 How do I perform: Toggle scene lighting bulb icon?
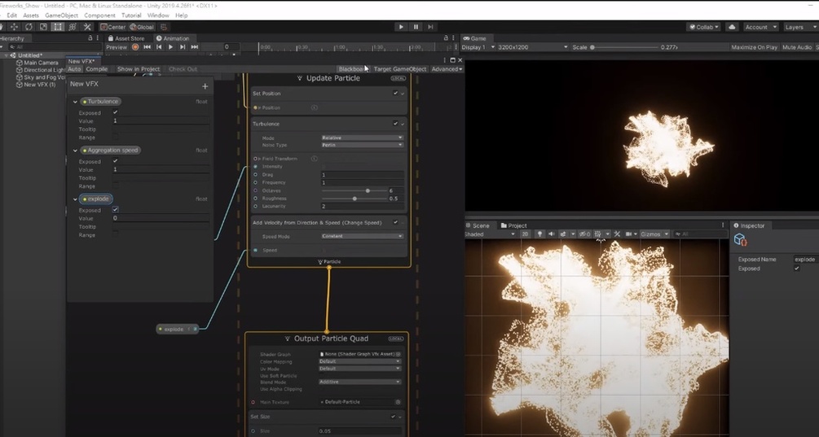point(539,234)
